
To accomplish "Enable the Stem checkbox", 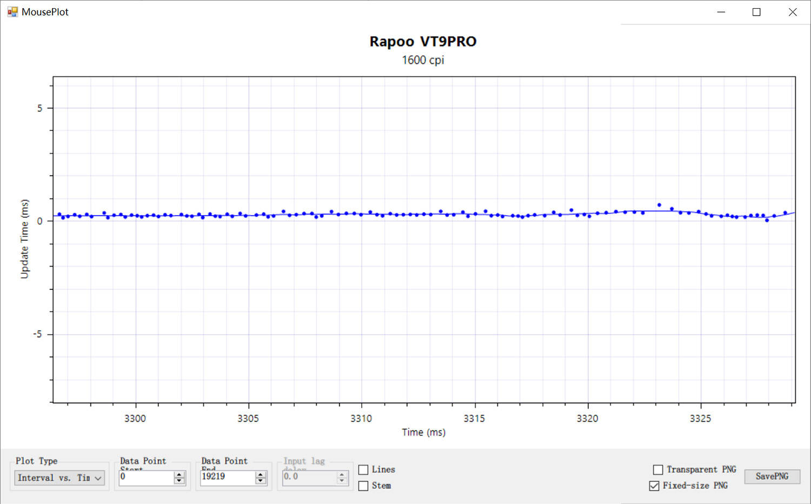I will pyautogui.click(x=363, y=486).
